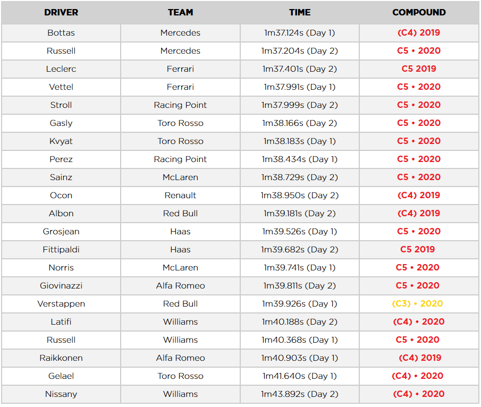This screenshot has width=481, height=407.
Task: Select Leclerc's time 1m37.401s cell
Action: click(300, 69)
